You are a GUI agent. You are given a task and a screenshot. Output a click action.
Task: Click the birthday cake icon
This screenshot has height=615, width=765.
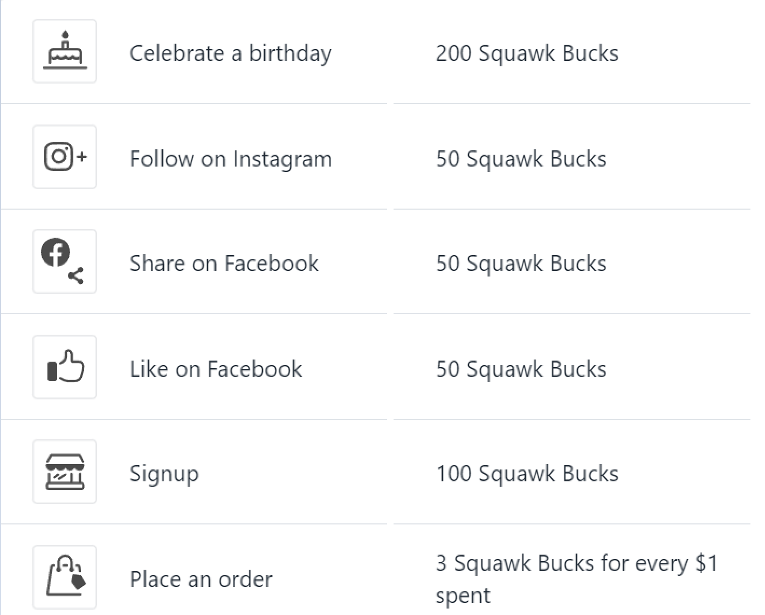coord(65,51)
